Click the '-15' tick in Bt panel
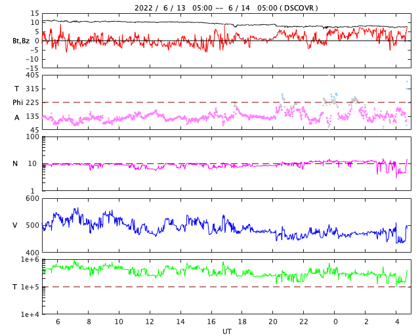The width and height of the screenshot is (420, 336). coord(32,68)
